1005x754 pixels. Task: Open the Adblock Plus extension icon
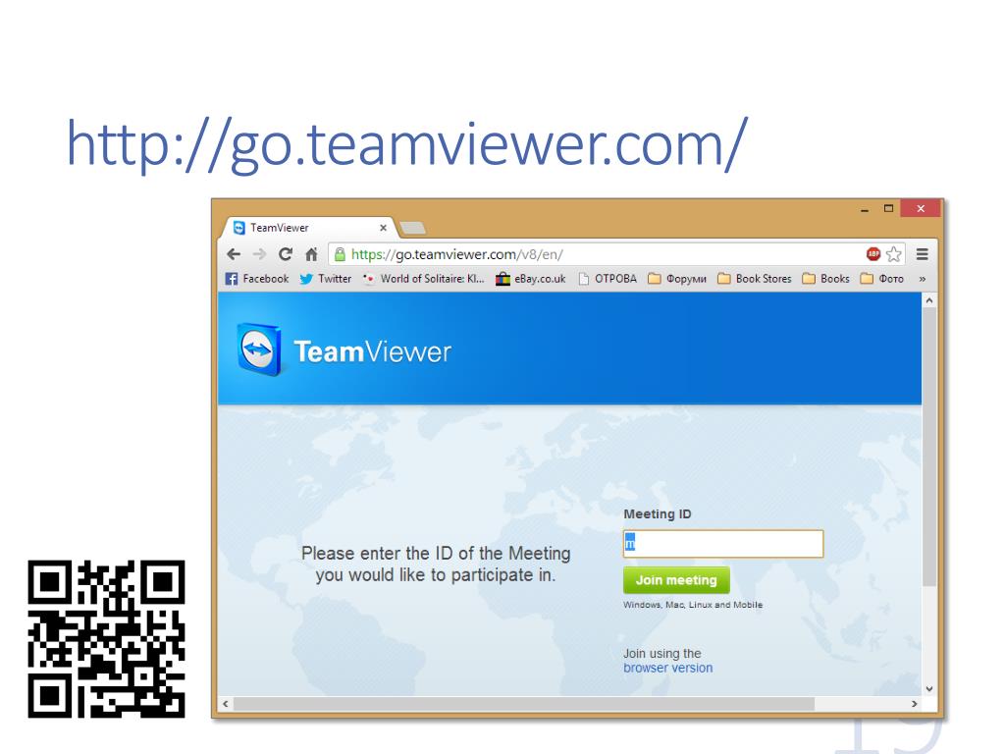[873, 254]
